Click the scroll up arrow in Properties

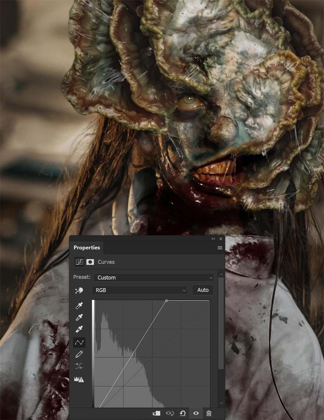click(x=221, y=274)
